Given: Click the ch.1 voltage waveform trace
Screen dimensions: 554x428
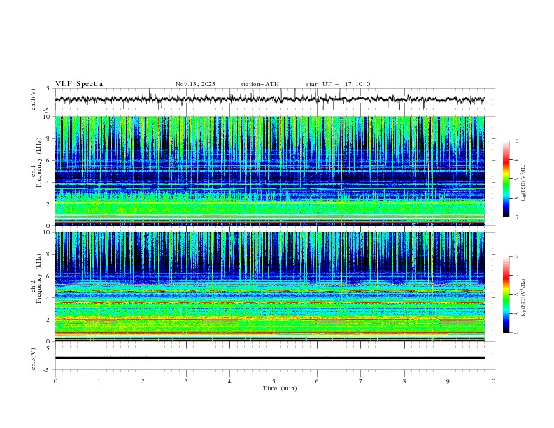Looking at the screenshot, I should [269, 99].
